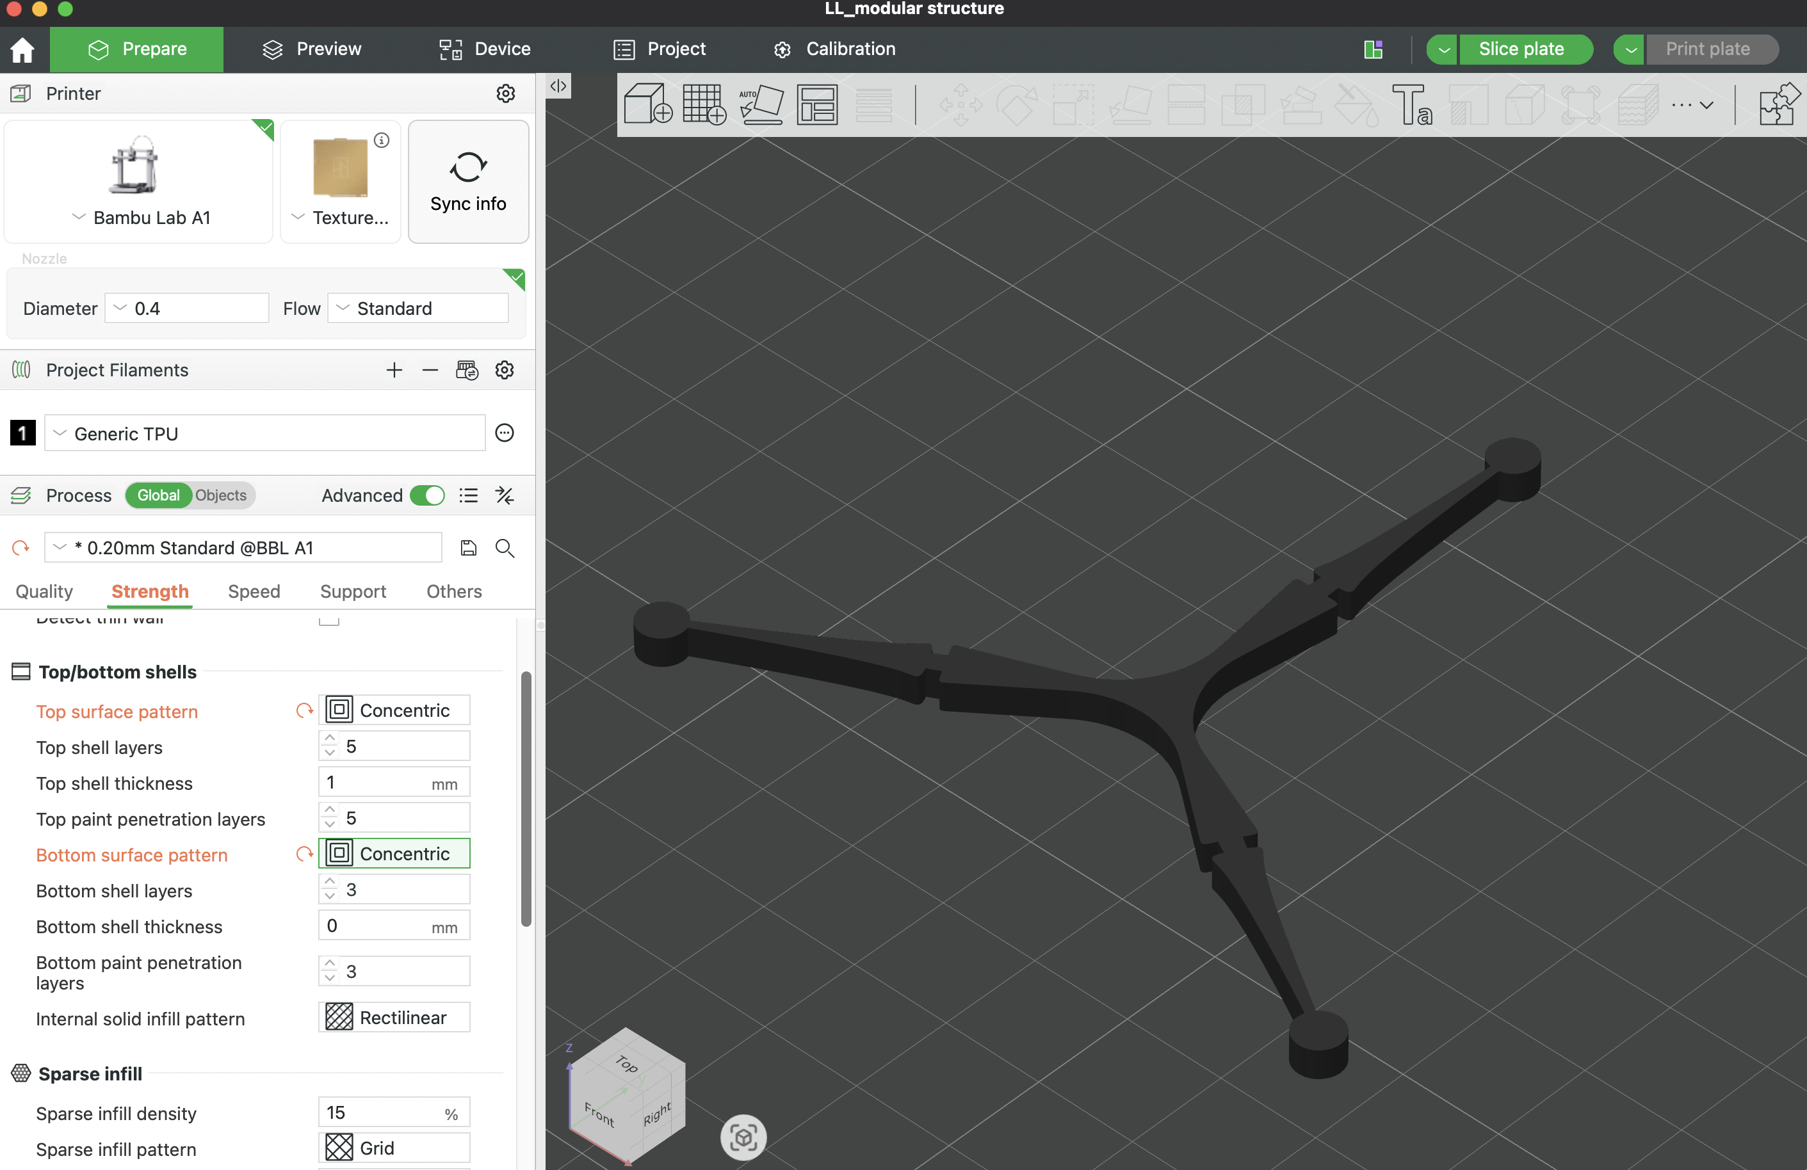
Task: Click the Assembly view icon in toolbar
Action: [1778, 104]
